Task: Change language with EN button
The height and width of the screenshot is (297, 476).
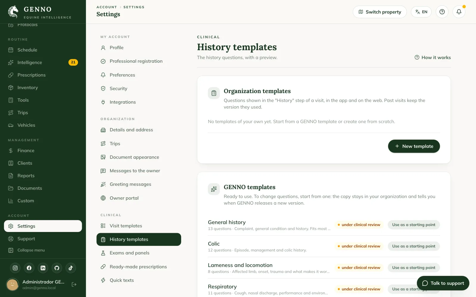Action: [x=421, y=12]
